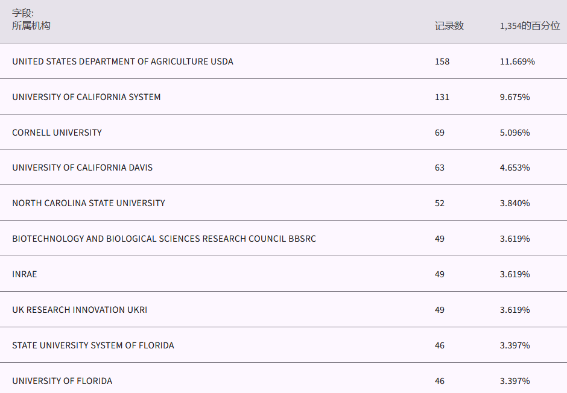
Task: Select the 69 records value for Cornell
Action: (x=440, y=133)
